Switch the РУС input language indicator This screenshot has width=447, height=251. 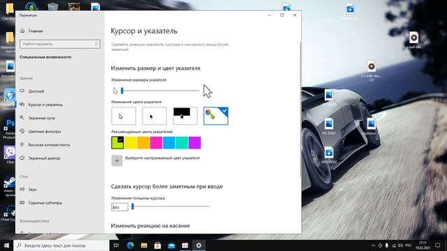(x=409, y=245)
